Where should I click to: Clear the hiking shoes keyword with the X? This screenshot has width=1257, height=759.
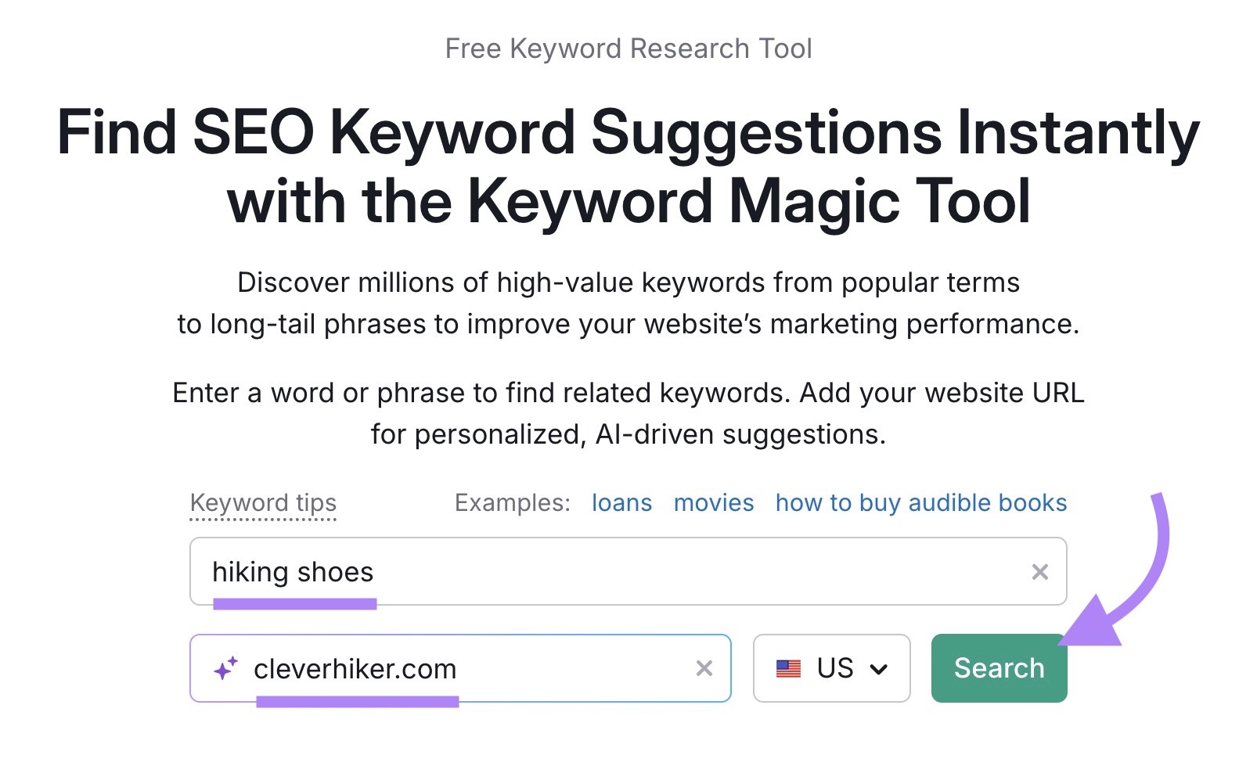[1040, 572]
